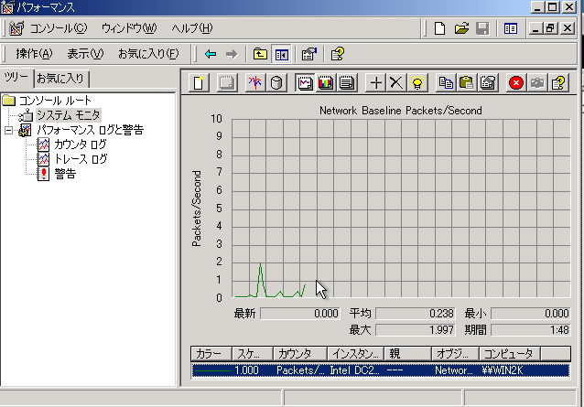Switch to the report view icon
The height and width of the screenshot is (407, 584).
pos(346,82)
